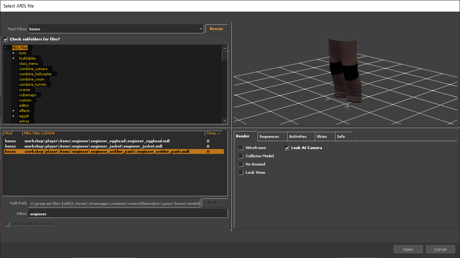Switch to the Skins tab
Image resolution: width=460 pixels, height=258 pixels.
[325, 136]
